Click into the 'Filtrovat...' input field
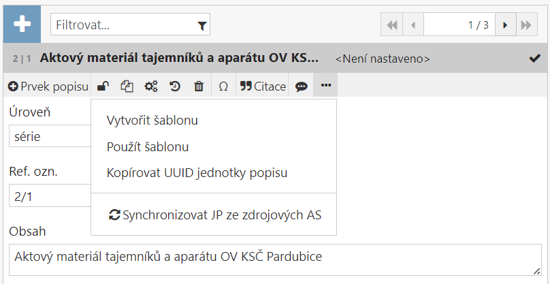The height and width of the screenshot is (284, 550). 123,25
